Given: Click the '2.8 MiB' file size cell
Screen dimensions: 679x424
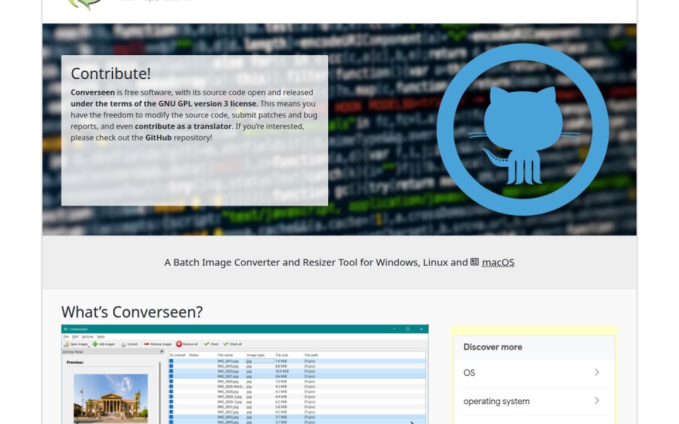Looking at the screenshot, I should [281, 407].
